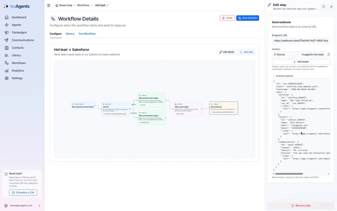Image resolution: width=337 pixels, height=211 pixels.
Task: Open the owner@truagents.com account menu
Action: [22, 205]
